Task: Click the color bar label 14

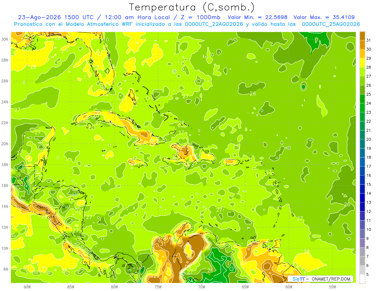Action: point(369,193)
